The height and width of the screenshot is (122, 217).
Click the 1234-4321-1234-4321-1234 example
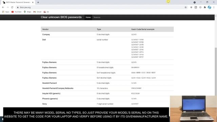pos(143,78)
